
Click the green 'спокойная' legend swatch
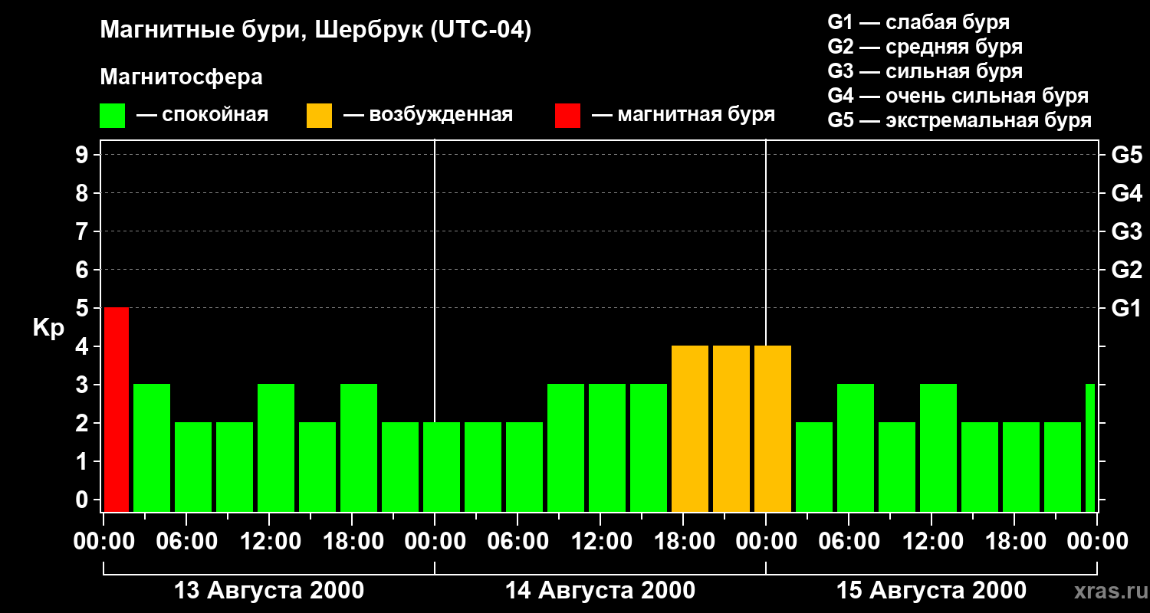pos(112,116)
